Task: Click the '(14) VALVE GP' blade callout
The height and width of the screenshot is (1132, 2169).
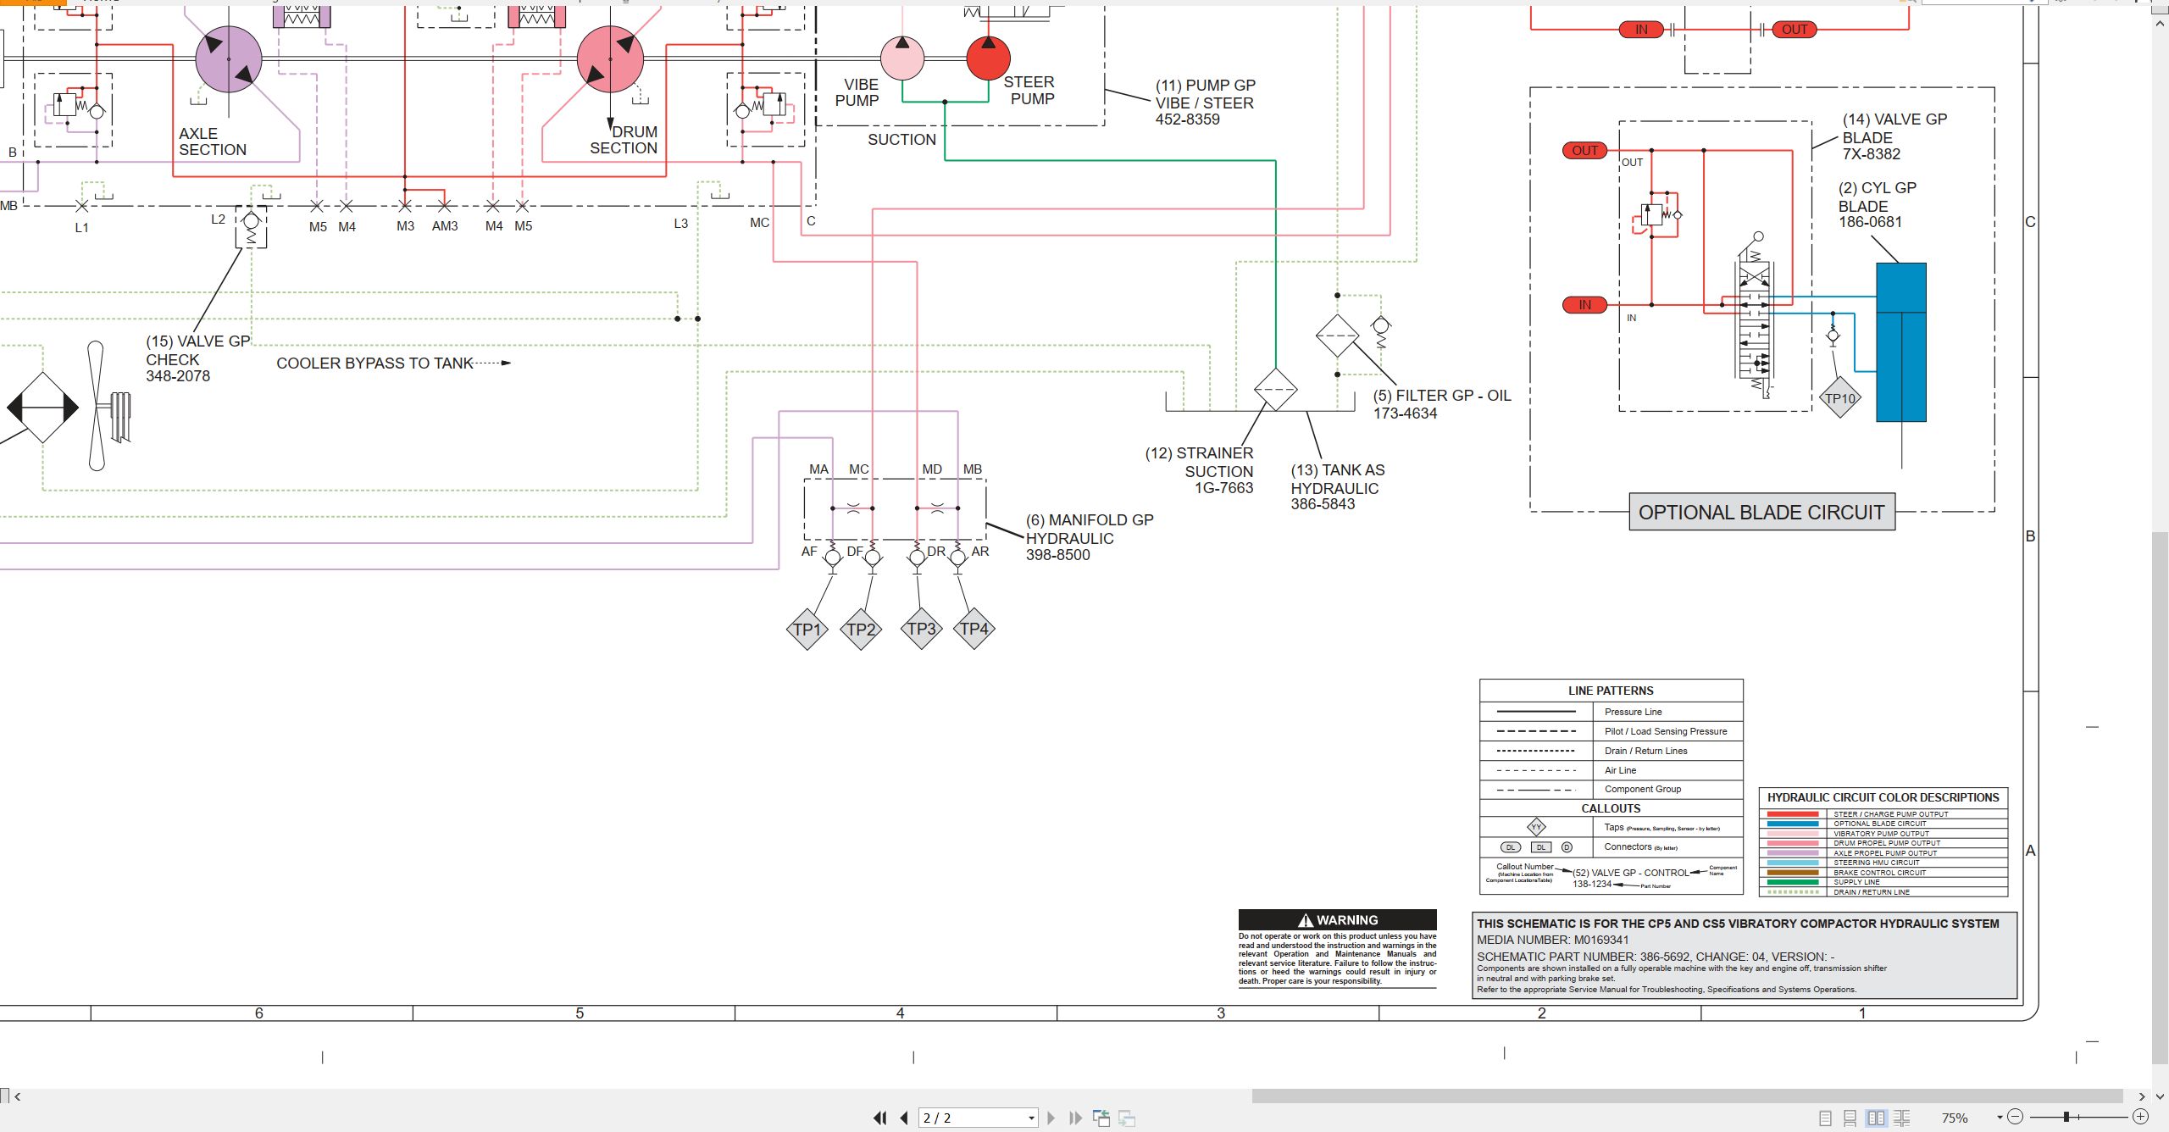Action: click(1894, 119)
